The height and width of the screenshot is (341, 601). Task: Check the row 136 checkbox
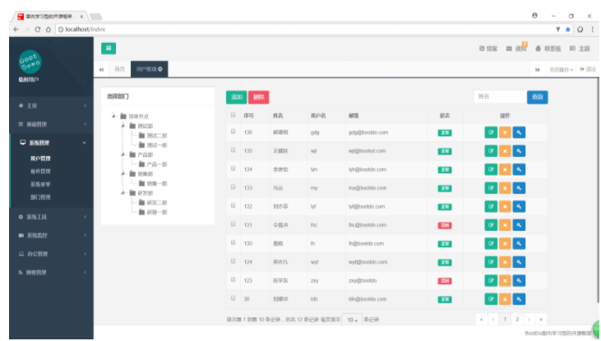click(x=233, y=131)
